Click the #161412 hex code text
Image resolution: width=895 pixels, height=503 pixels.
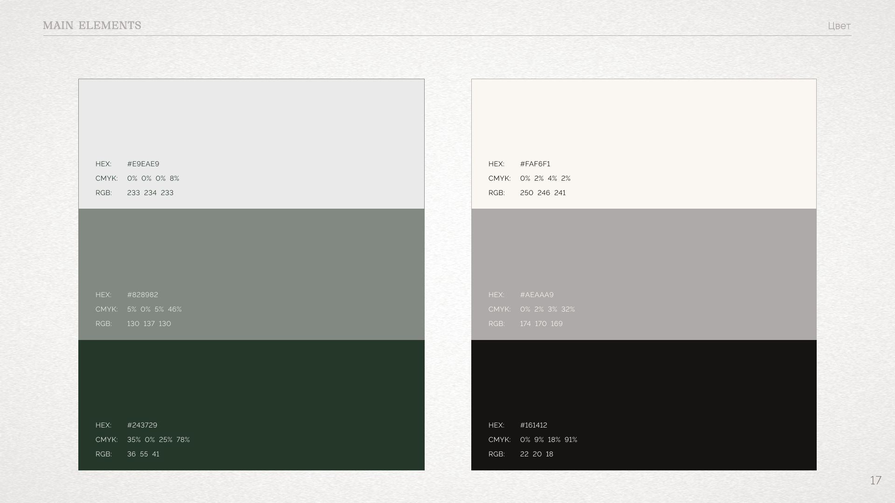[x=534, y=425]
